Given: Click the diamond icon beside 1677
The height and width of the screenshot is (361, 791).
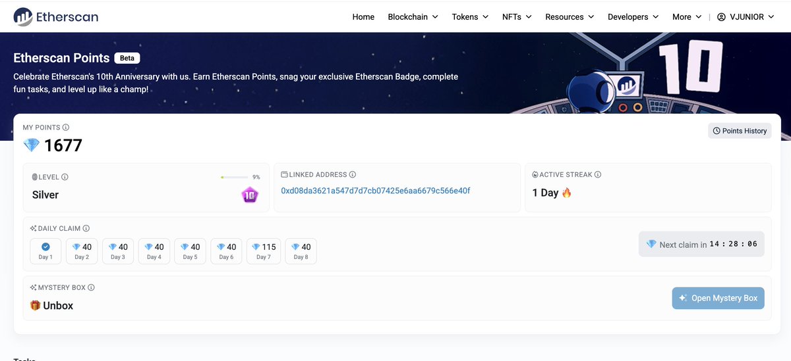Looking at the screenshot, I should 31,145.
